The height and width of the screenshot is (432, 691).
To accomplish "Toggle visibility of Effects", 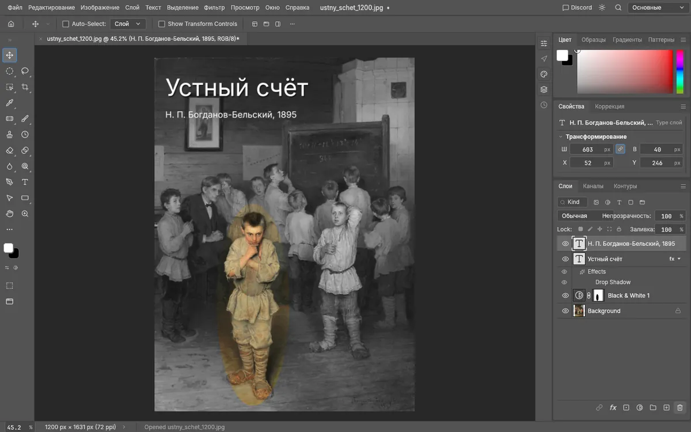I will pos(564,272).
